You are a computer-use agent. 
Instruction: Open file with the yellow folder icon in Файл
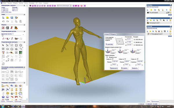tap(8, 18)
